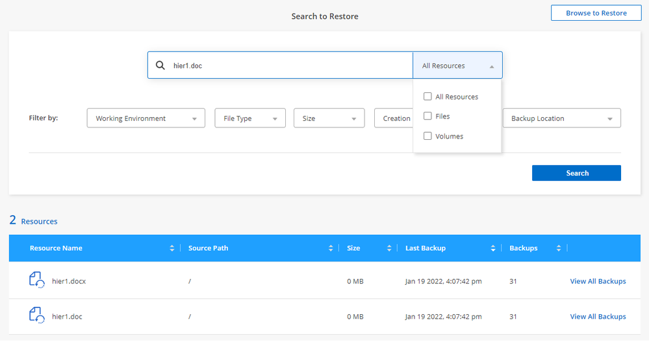The image size is (649, 346).
Task: Sort by Source Path column arrows
Action: 331,248
